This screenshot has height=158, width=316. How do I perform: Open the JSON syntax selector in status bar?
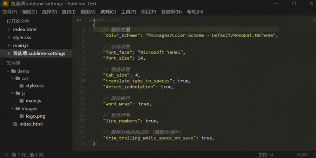click(x=302, y=155)
